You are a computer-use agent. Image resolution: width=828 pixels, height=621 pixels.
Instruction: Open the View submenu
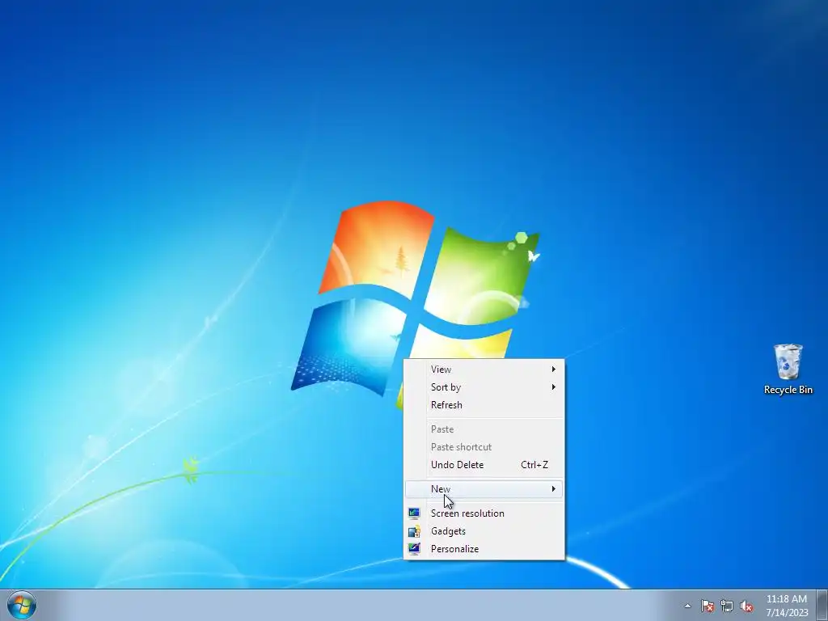pos(484,369)
